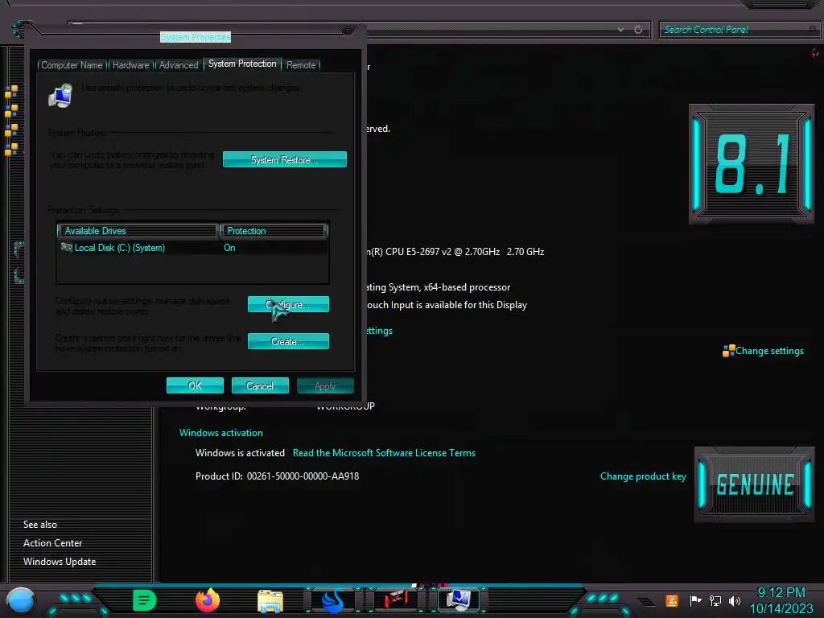
Task: Click the CPU E5-2697 v2 processor text
Action: tap(455, 252)
